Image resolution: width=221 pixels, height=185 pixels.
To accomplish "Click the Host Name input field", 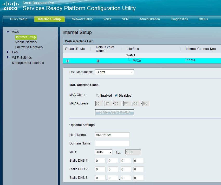I will (x=112, y=135).
